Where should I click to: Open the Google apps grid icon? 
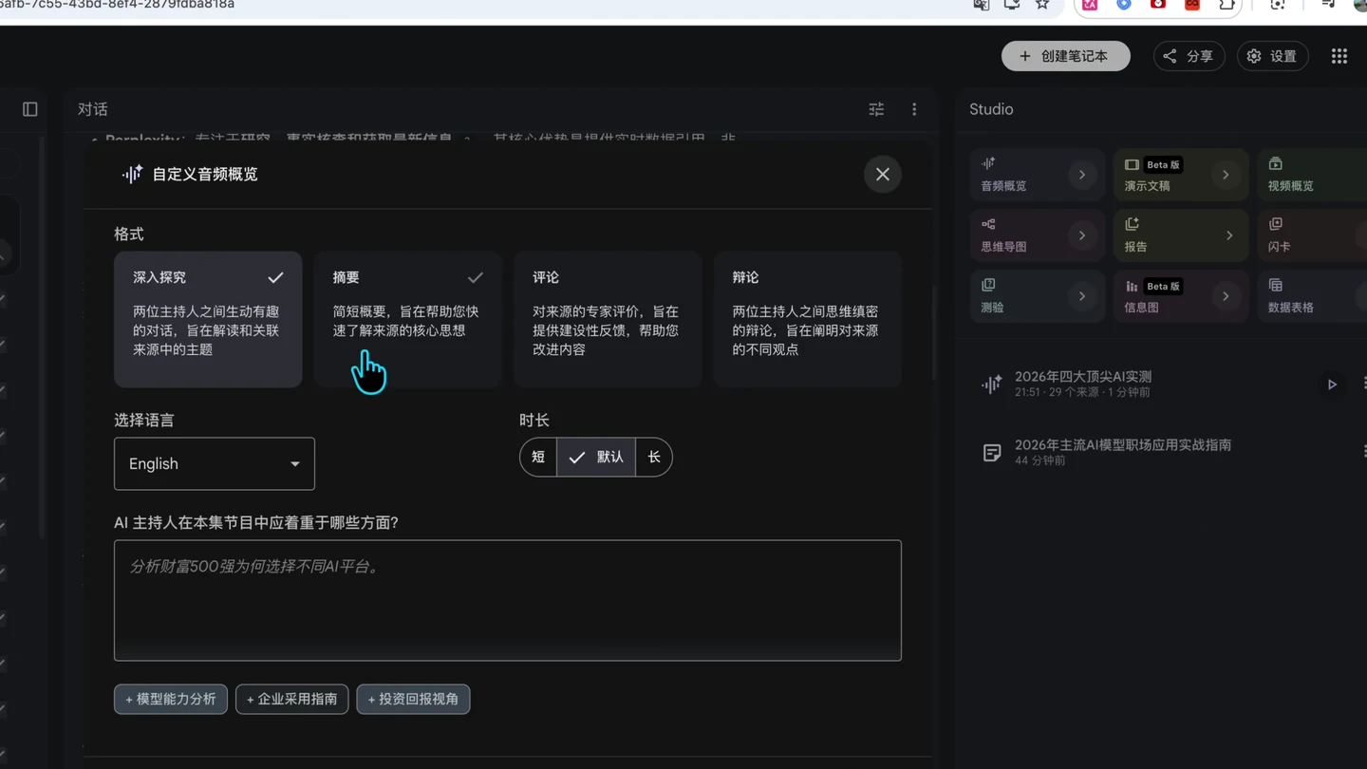[x=1339, y=56]
